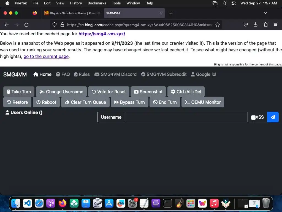Clear Turn Queue
The width and height of the screenshot is (282, 212).
(85, 102)
